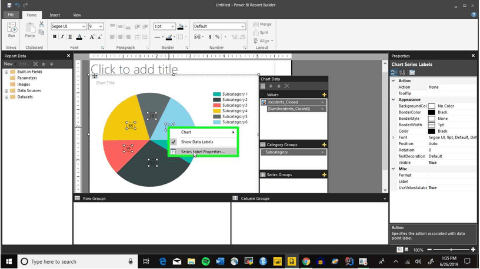This screenshot has height=269, width=480.
Task: Click the border line color pen icon
Action: [x=169, y=37]
